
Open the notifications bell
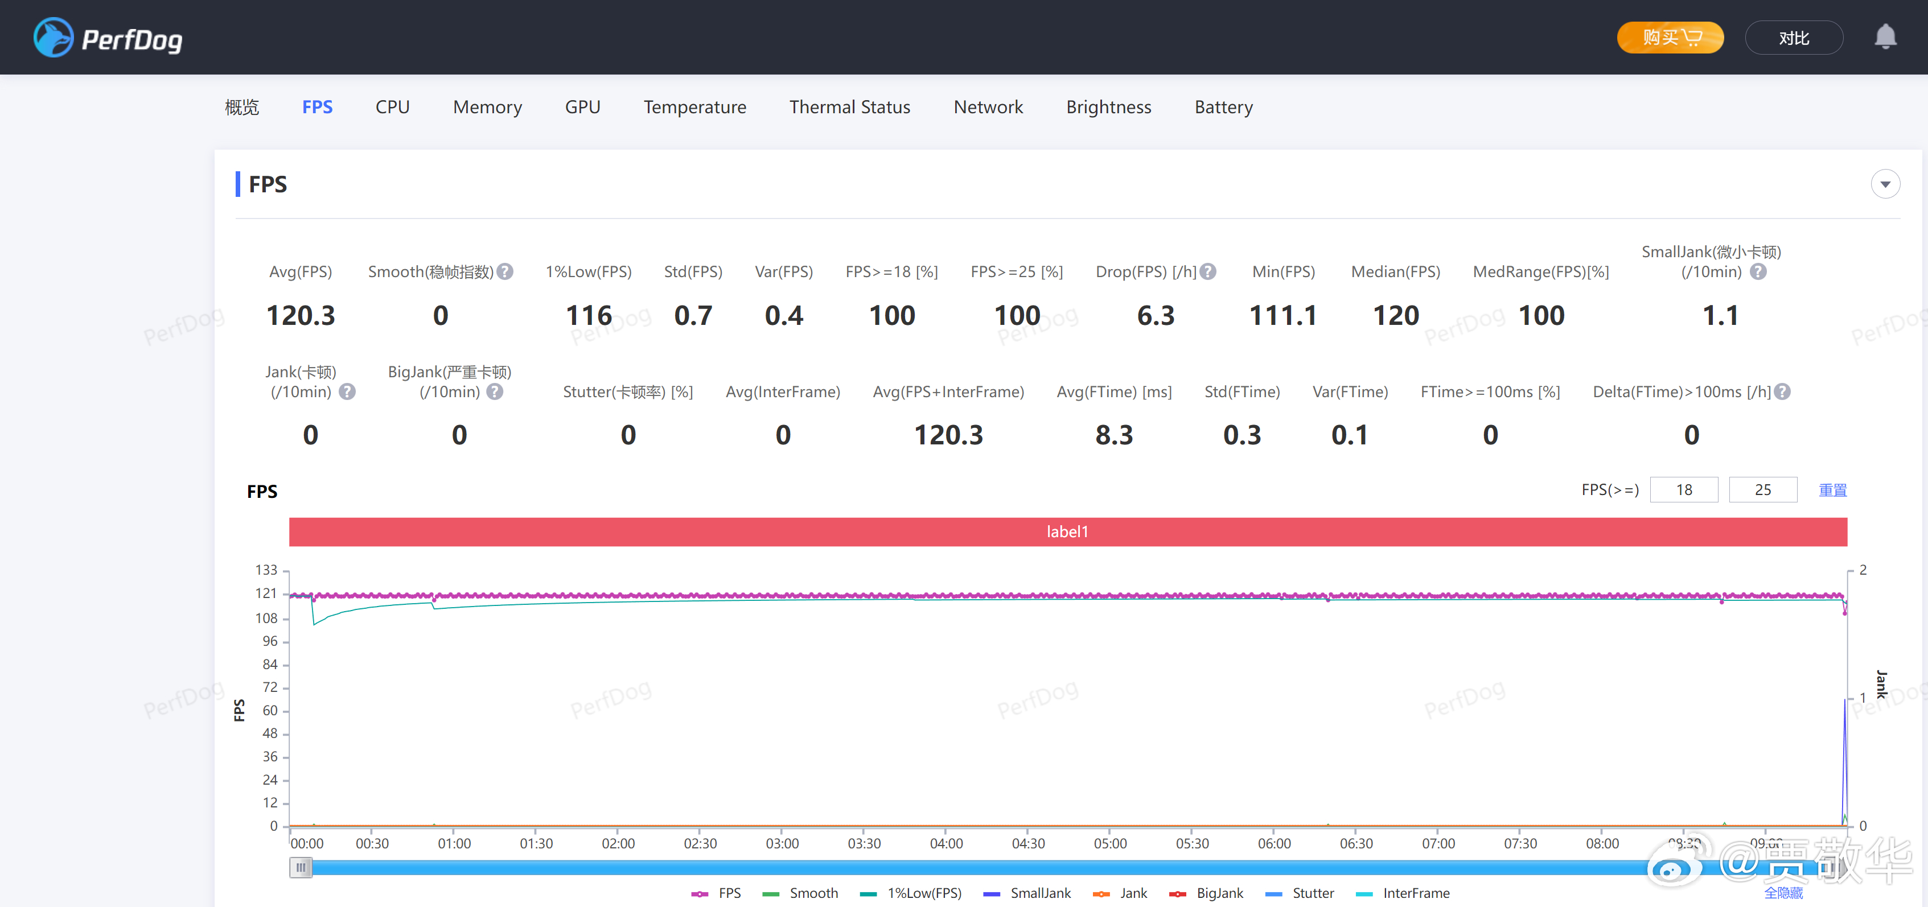[x=1885, y=36]
